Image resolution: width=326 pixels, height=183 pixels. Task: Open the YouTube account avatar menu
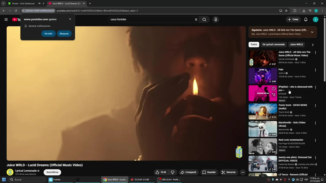coord(316,20)
